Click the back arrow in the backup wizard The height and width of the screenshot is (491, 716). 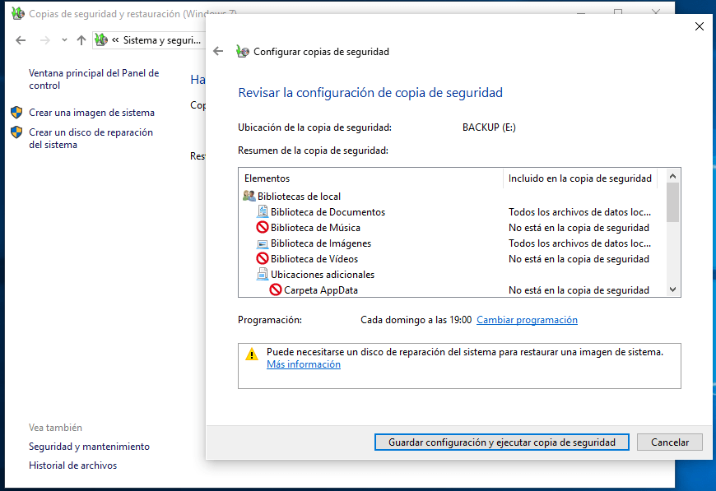[218, 51]
